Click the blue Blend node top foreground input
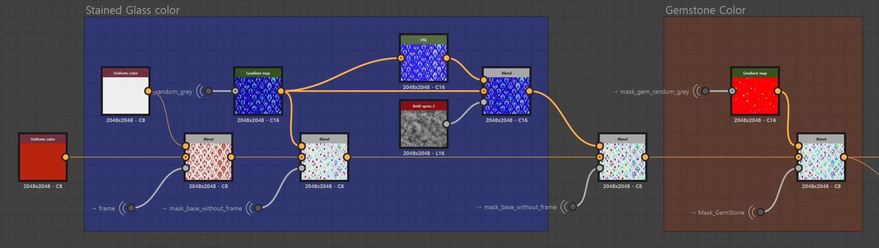Image resolution: width=879 pixels, height=248 pixels. [x=484, y=80]
